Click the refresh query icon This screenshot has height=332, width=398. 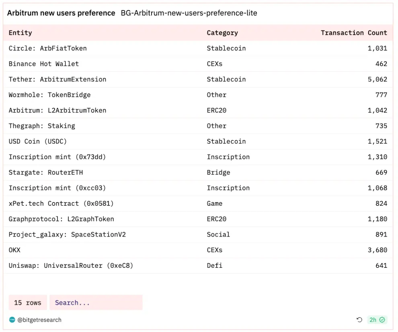pyautogui.click(x=359, y=320)
